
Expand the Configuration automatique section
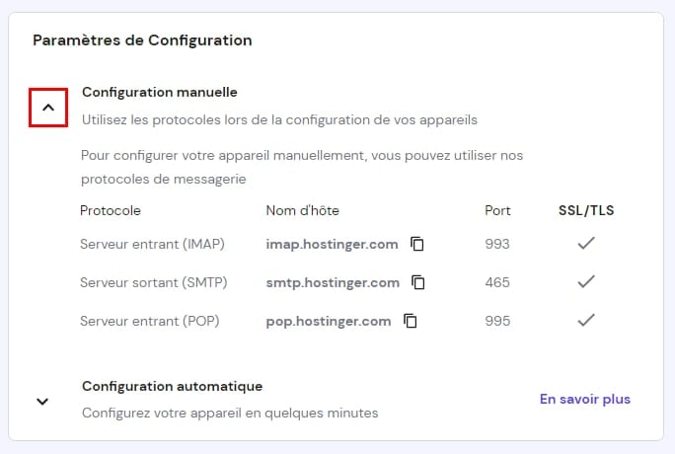42,401
